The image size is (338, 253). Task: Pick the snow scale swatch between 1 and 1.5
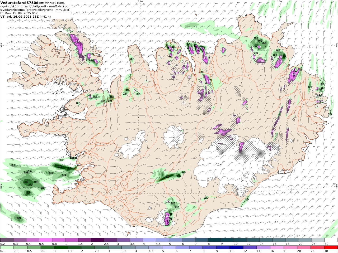click(x=72, y=240)
